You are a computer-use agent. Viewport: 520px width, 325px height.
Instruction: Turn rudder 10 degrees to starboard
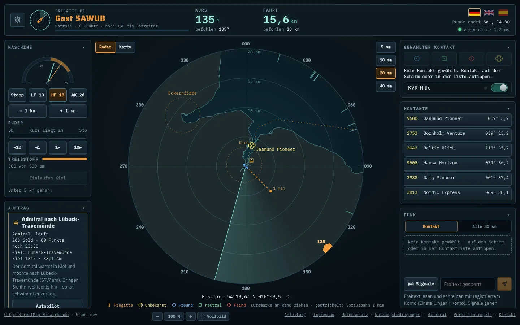pos(78,147)
